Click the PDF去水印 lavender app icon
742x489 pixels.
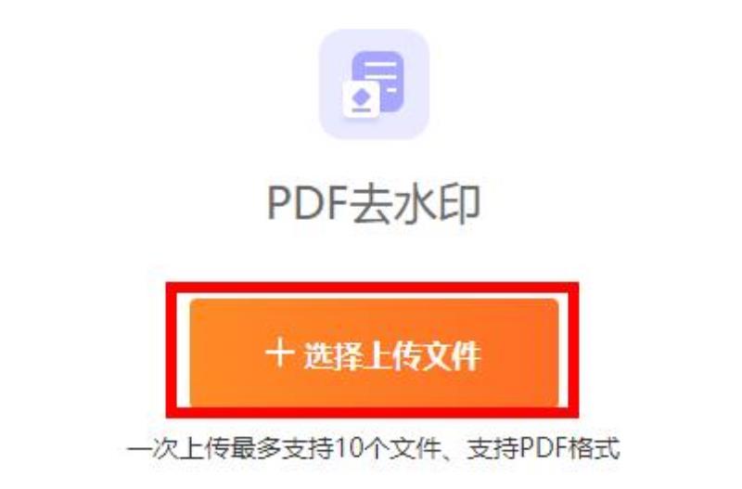374,84
